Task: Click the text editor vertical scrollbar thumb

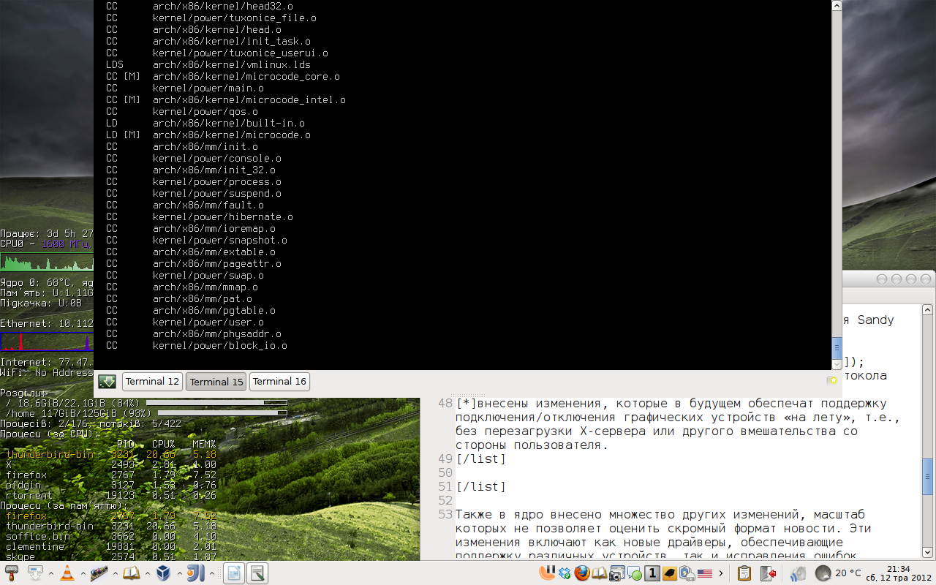Action: point(927,477)
